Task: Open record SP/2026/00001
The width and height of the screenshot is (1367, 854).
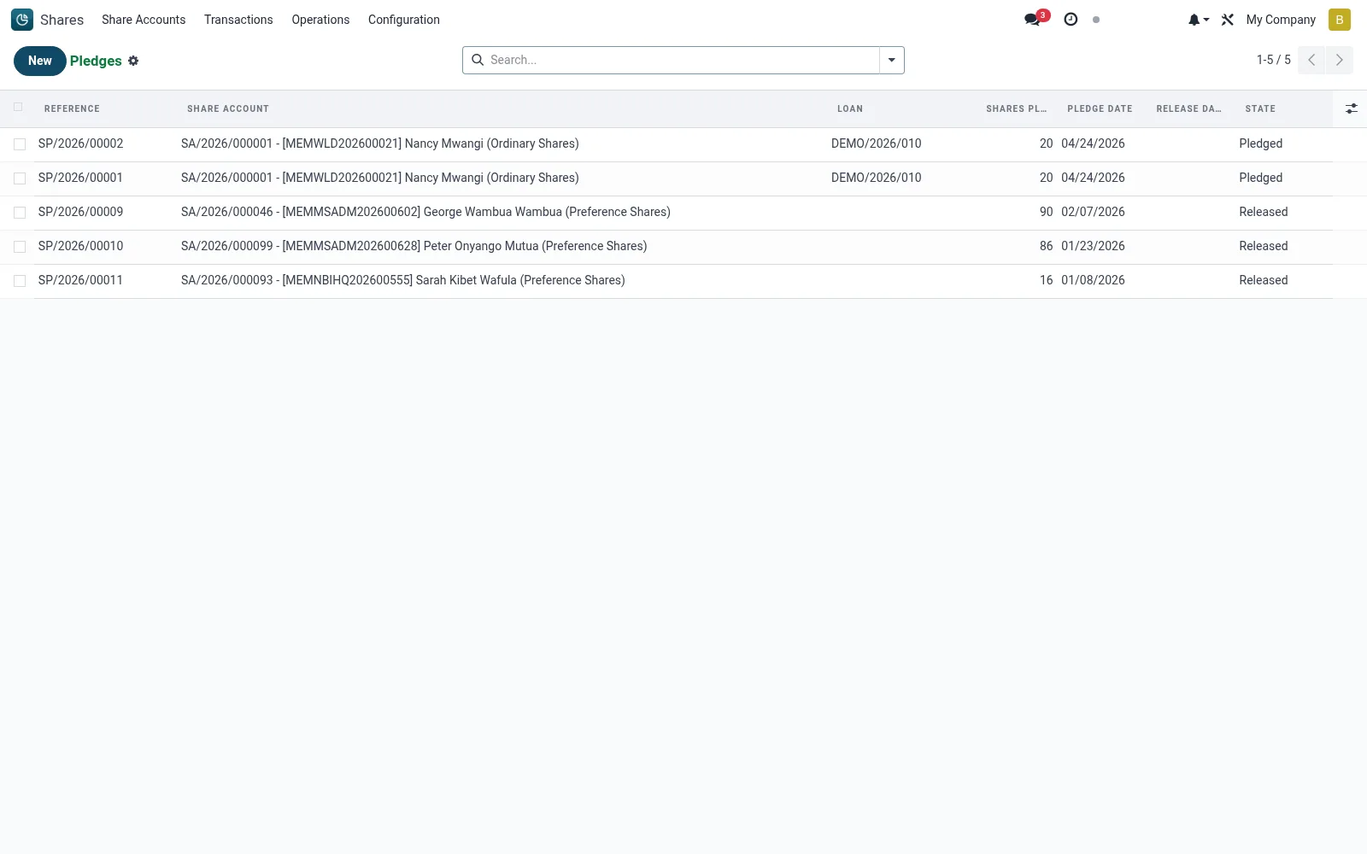Action: click(x=80, y=178)
